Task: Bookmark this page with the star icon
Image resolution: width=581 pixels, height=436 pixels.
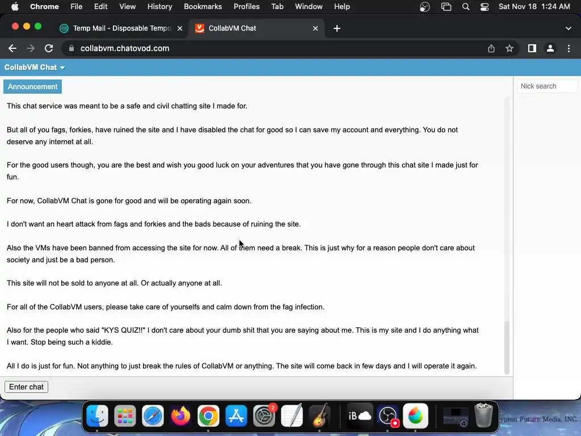Action: click(510, 48)
